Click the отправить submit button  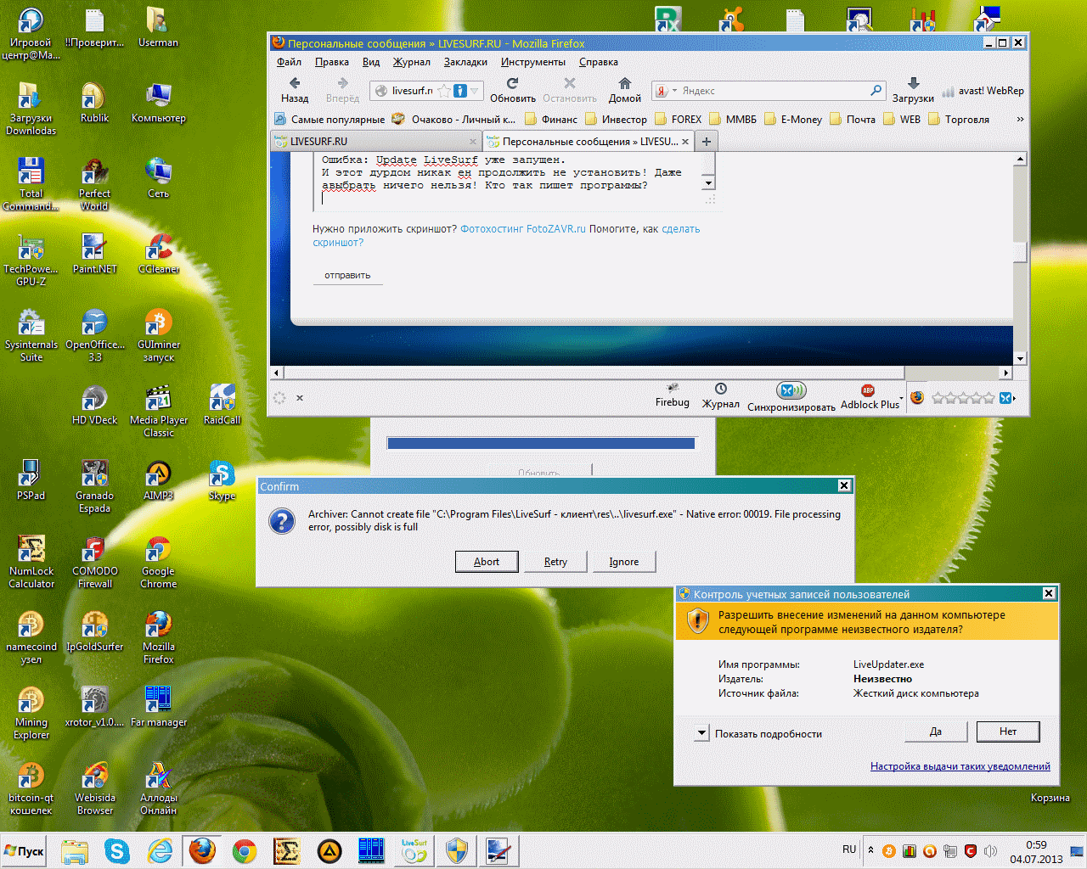click(x=347, y=275)
